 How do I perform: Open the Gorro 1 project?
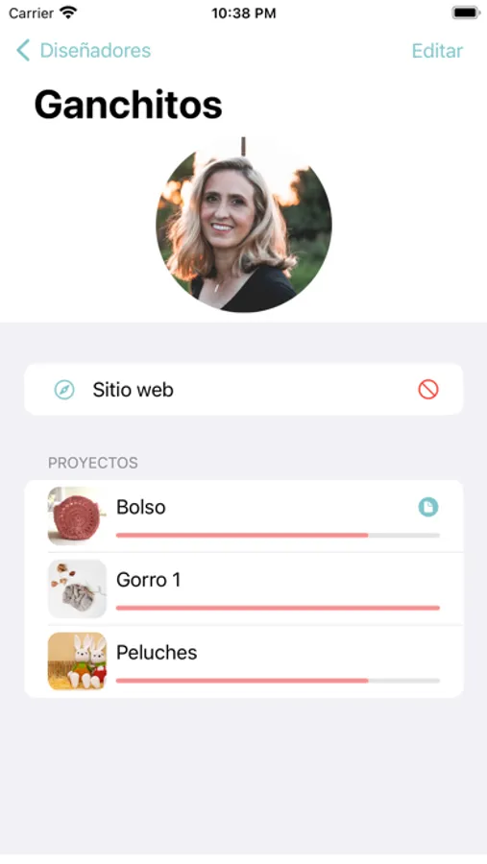(x=243, y=588)
